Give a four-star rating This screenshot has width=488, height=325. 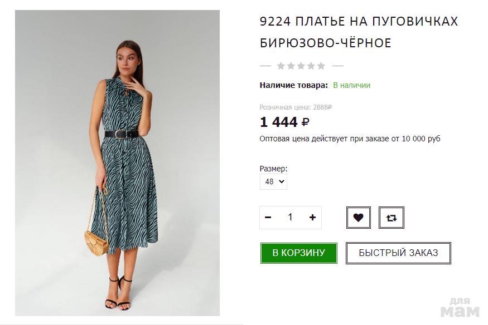pyautogui.click(x=311, y=66)
